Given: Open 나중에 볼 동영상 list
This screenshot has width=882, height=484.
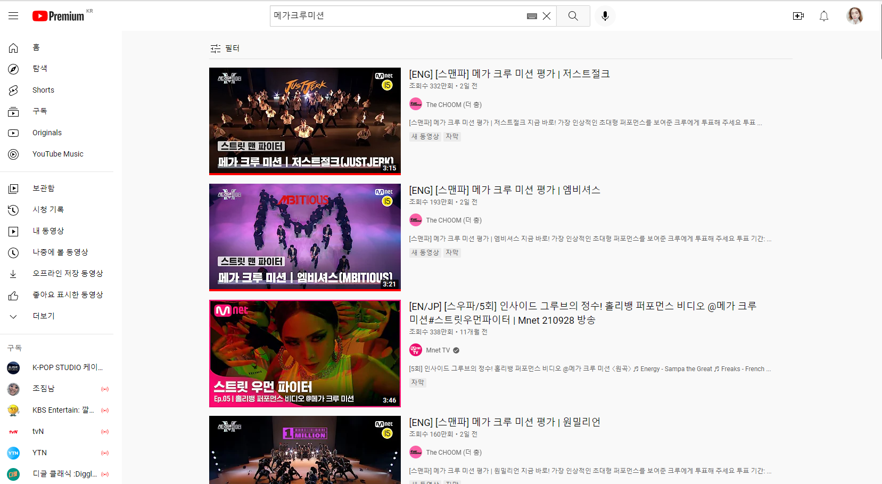Looking at the screenshot, I should coord(57,252).
